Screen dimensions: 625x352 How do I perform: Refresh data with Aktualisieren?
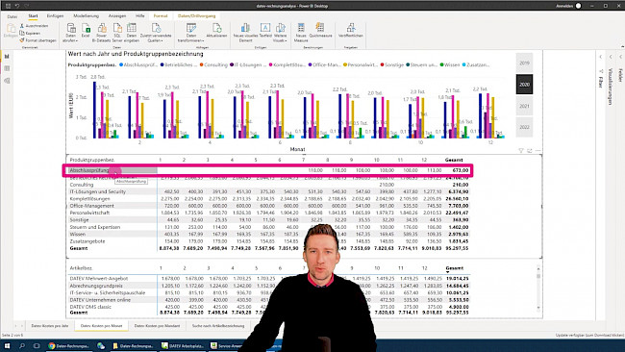click(x=217, y=31)
